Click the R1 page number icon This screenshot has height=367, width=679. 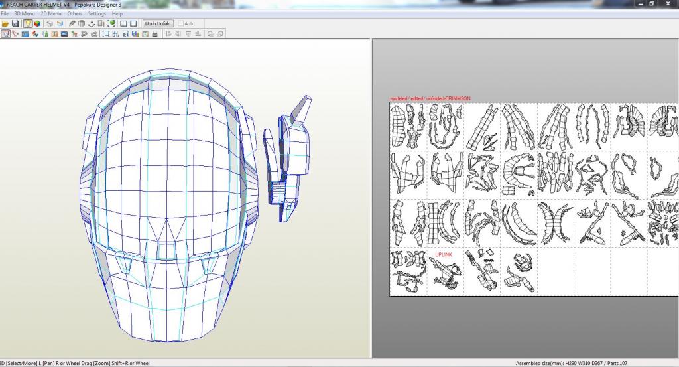click(x=125, y=34)
